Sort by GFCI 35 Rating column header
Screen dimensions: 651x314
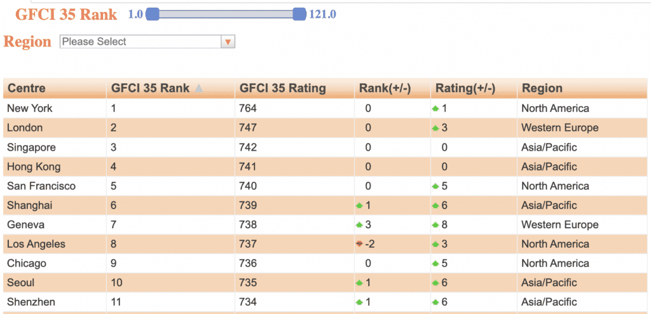295,88
